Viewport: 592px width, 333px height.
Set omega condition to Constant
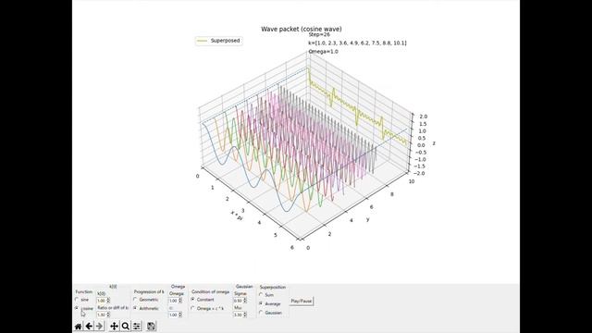click(193, 299)
